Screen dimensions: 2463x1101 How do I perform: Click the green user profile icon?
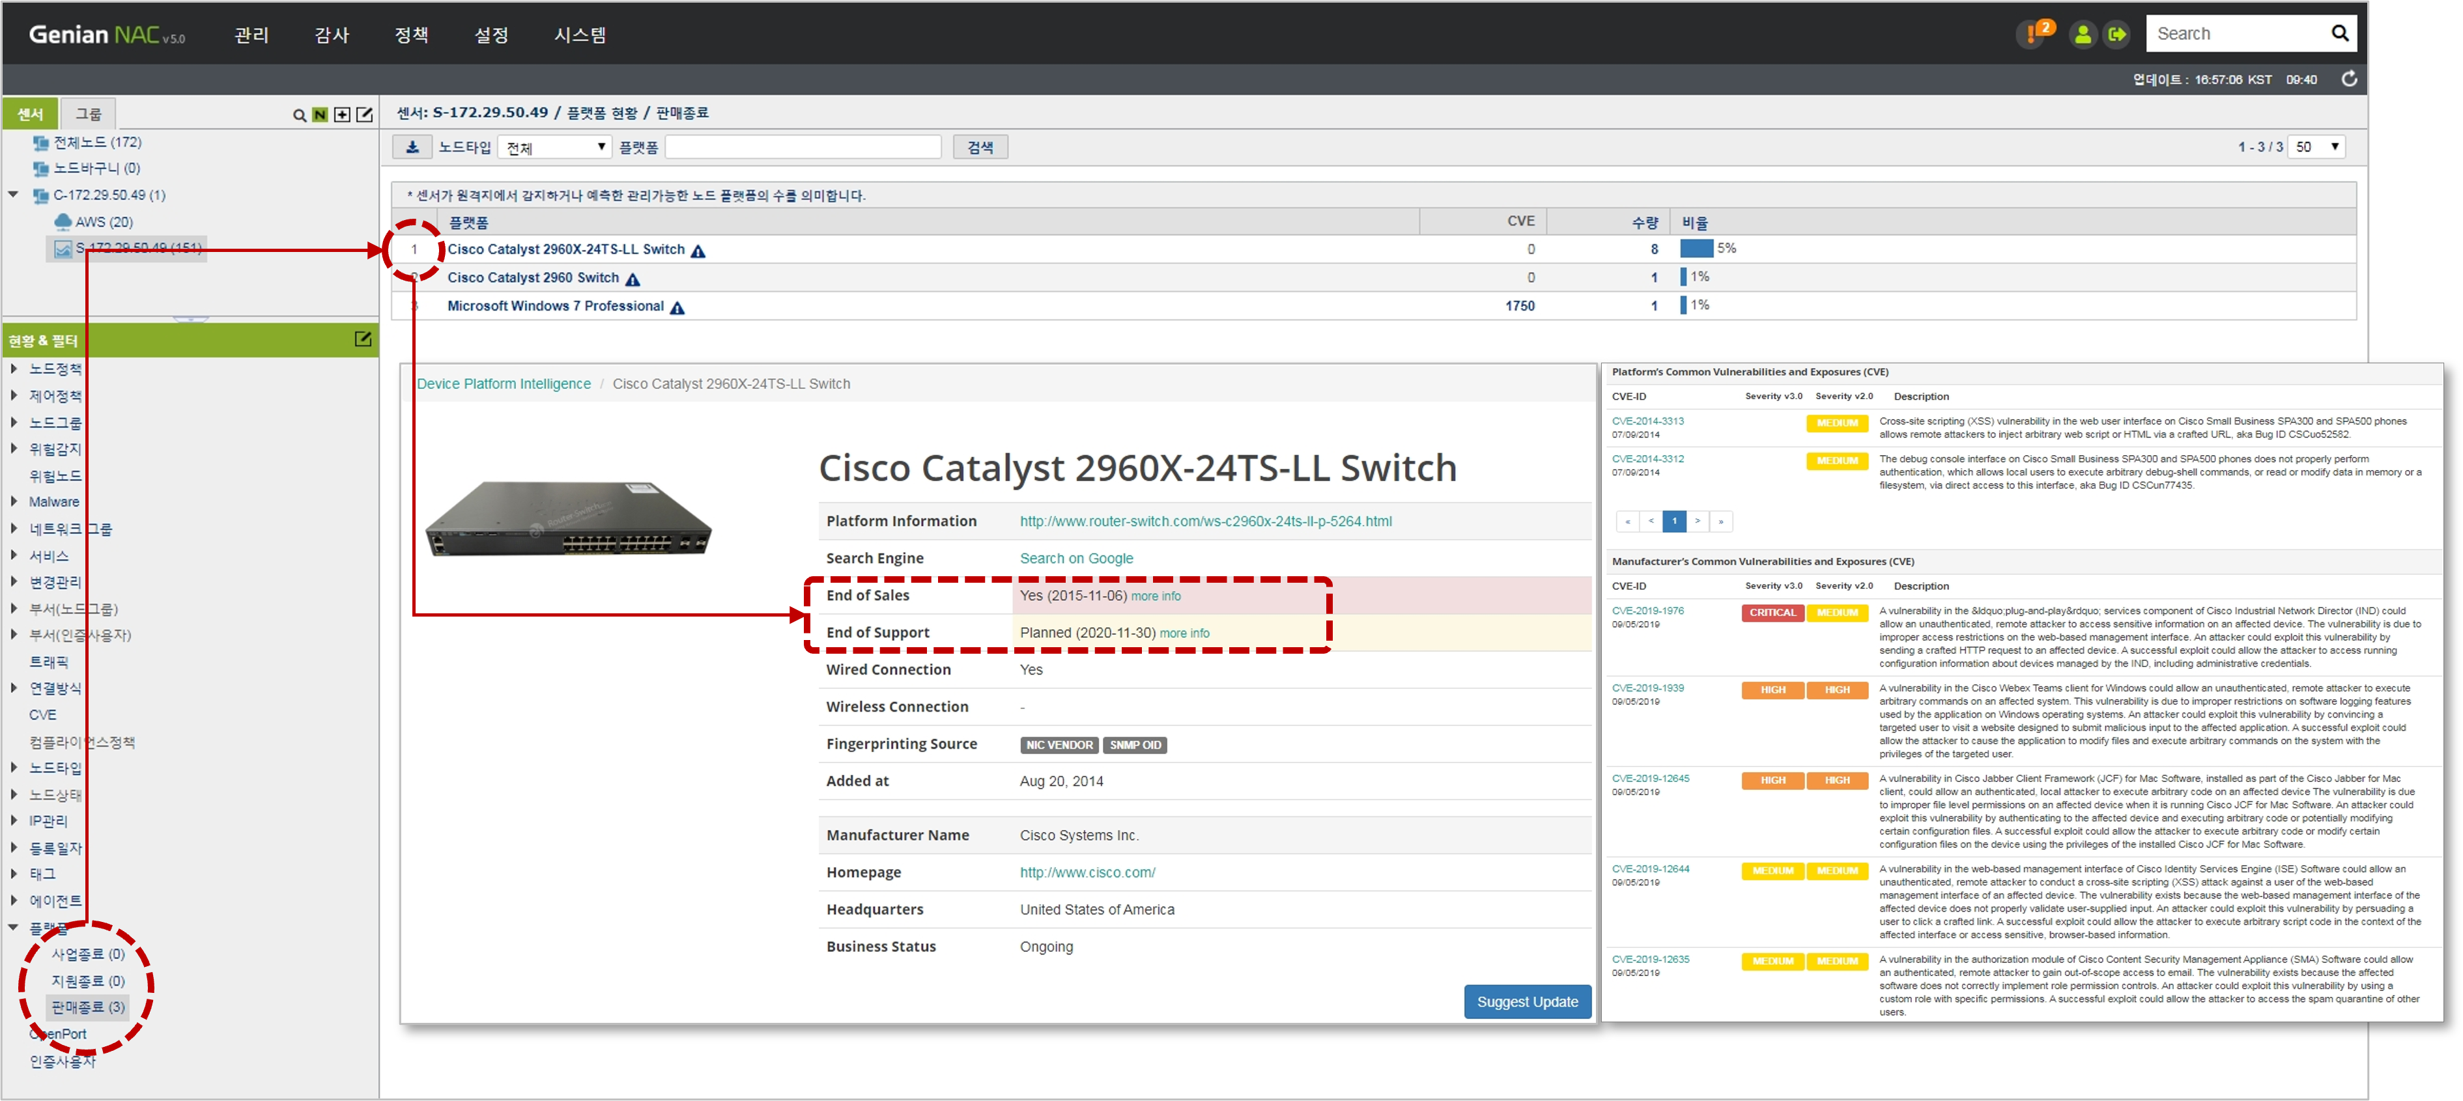coord(2083,35)
